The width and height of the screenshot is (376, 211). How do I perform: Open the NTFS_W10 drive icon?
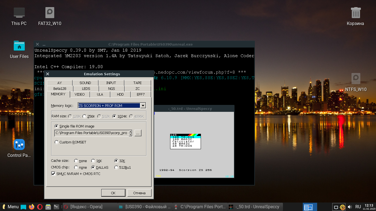coord(356,82)
